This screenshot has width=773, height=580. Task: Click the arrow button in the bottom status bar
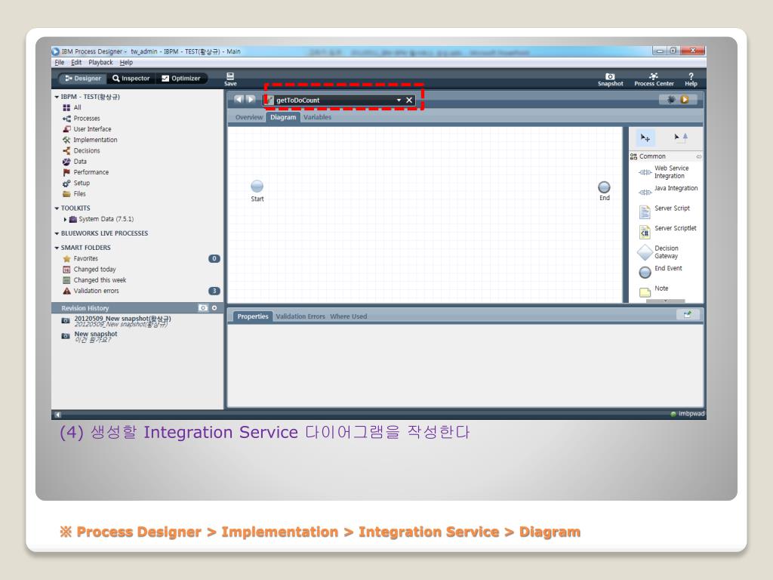click(x=57, y=415)
